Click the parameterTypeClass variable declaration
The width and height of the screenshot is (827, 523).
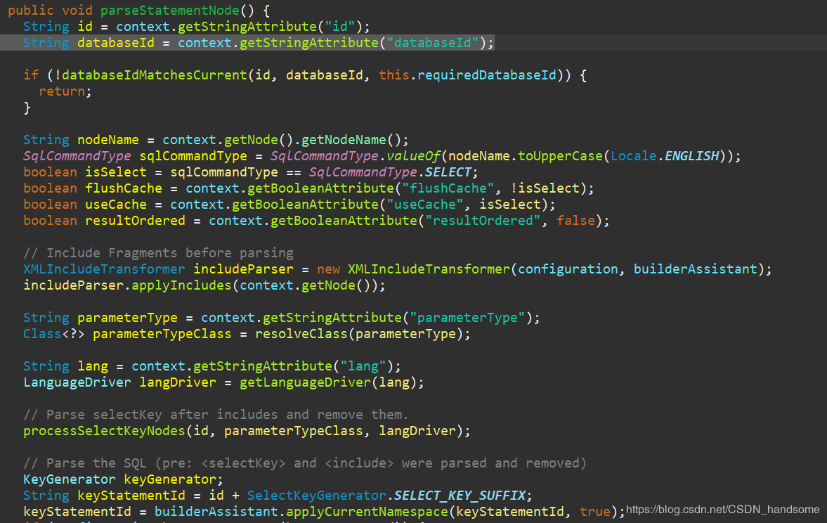coord(162,334)
